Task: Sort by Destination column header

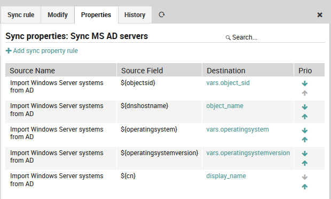Action: 248,71
